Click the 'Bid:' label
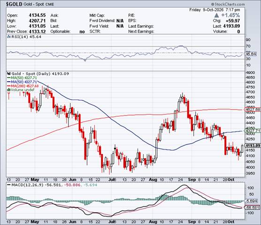The image size is (261, 225). (54, 21)
